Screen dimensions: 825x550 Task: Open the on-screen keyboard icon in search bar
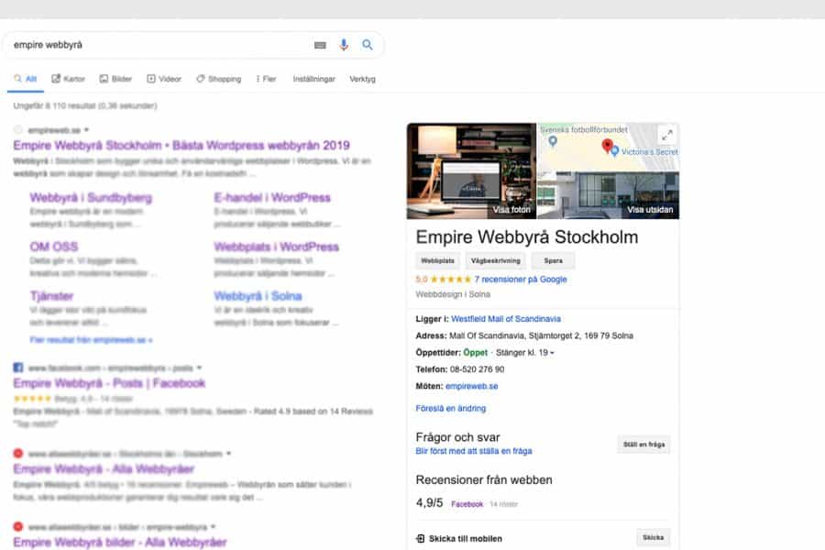[318, 44]
